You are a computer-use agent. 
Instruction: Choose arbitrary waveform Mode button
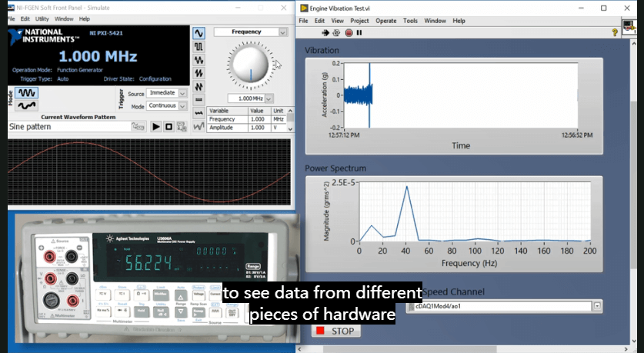coord(27,106)
